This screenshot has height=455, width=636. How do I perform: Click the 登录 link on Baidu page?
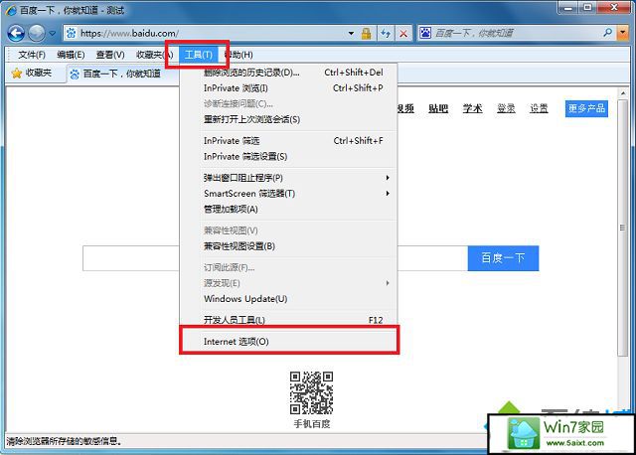click(x=506, y=108)
